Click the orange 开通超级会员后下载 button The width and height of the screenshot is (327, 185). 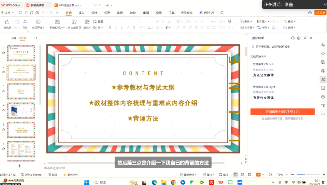282,112
